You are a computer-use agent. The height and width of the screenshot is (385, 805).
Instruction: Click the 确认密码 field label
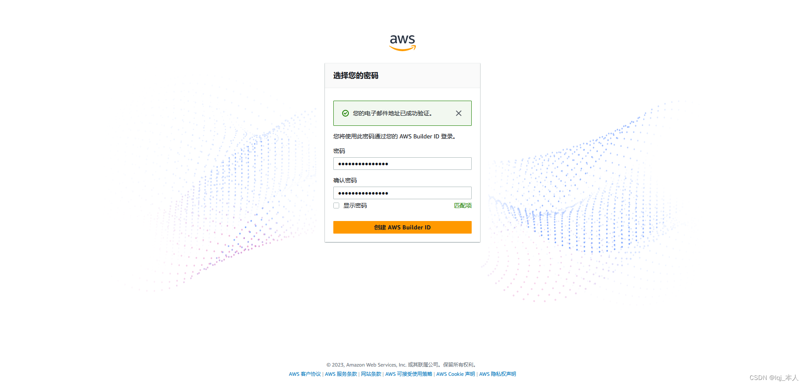345,180
